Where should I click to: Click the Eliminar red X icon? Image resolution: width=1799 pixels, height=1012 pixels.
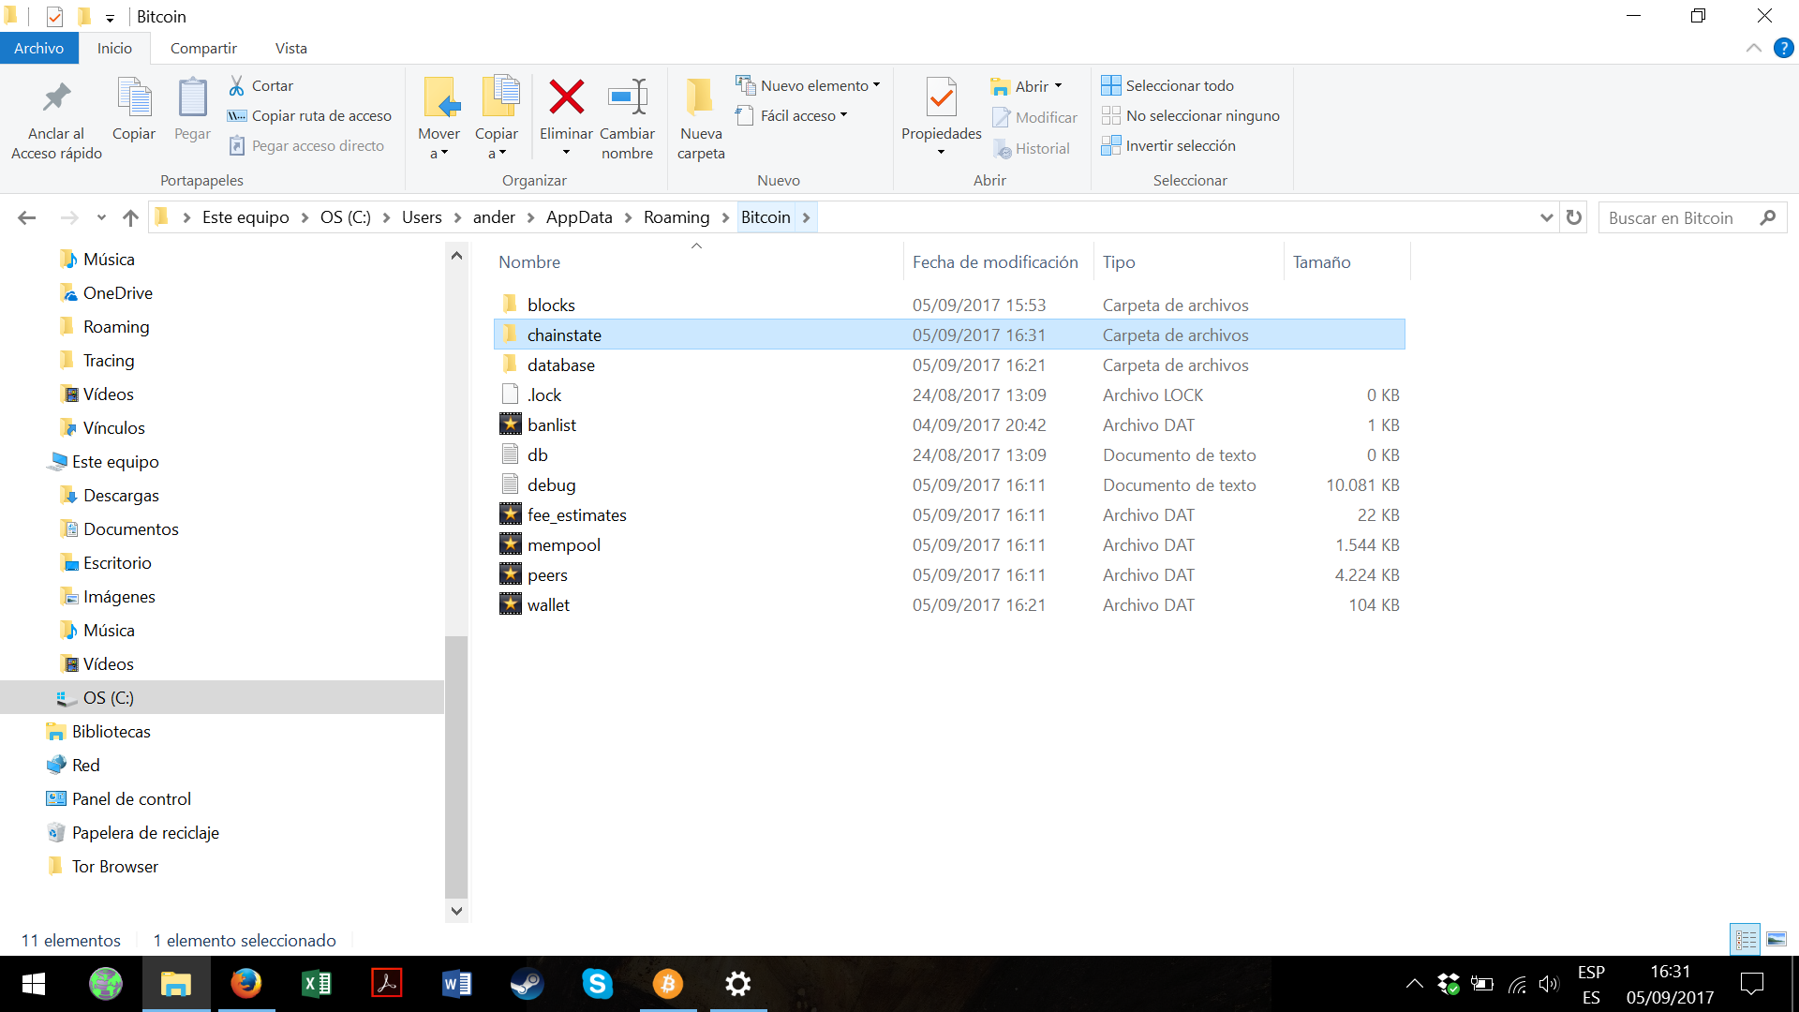click(x=566, y=97)
